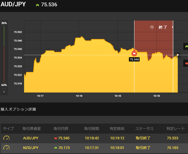The height and width of the screenshot is (154, 188).
Task: Click the 判定時刻 column header
Action: tap(117, 129)
